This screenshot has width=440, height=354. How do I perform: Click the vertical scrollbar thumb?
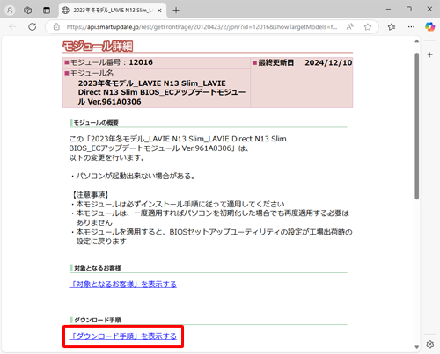(417, 126)
